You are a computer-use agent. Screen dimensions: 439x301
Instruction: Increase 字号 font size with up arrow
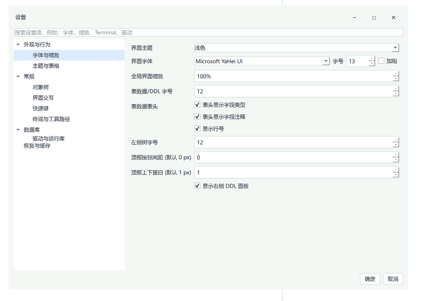pyautogui.click(x=372, y=59)
